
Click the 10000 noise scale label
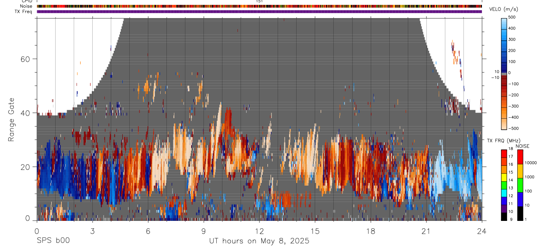click(x=530, y=163)
